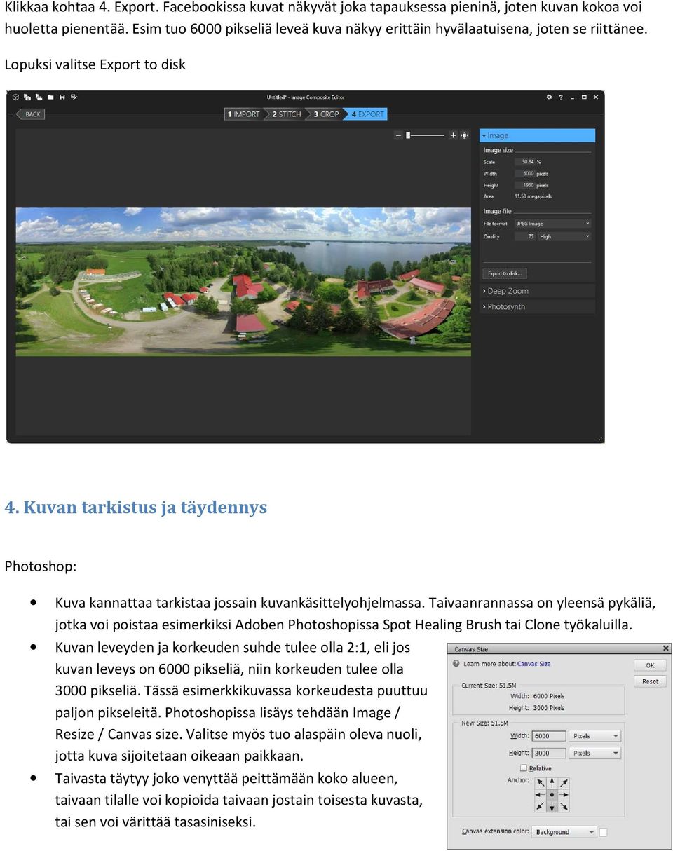Click New Panorama From Images icon
The image size is (673, 851).
pos(27,97)
